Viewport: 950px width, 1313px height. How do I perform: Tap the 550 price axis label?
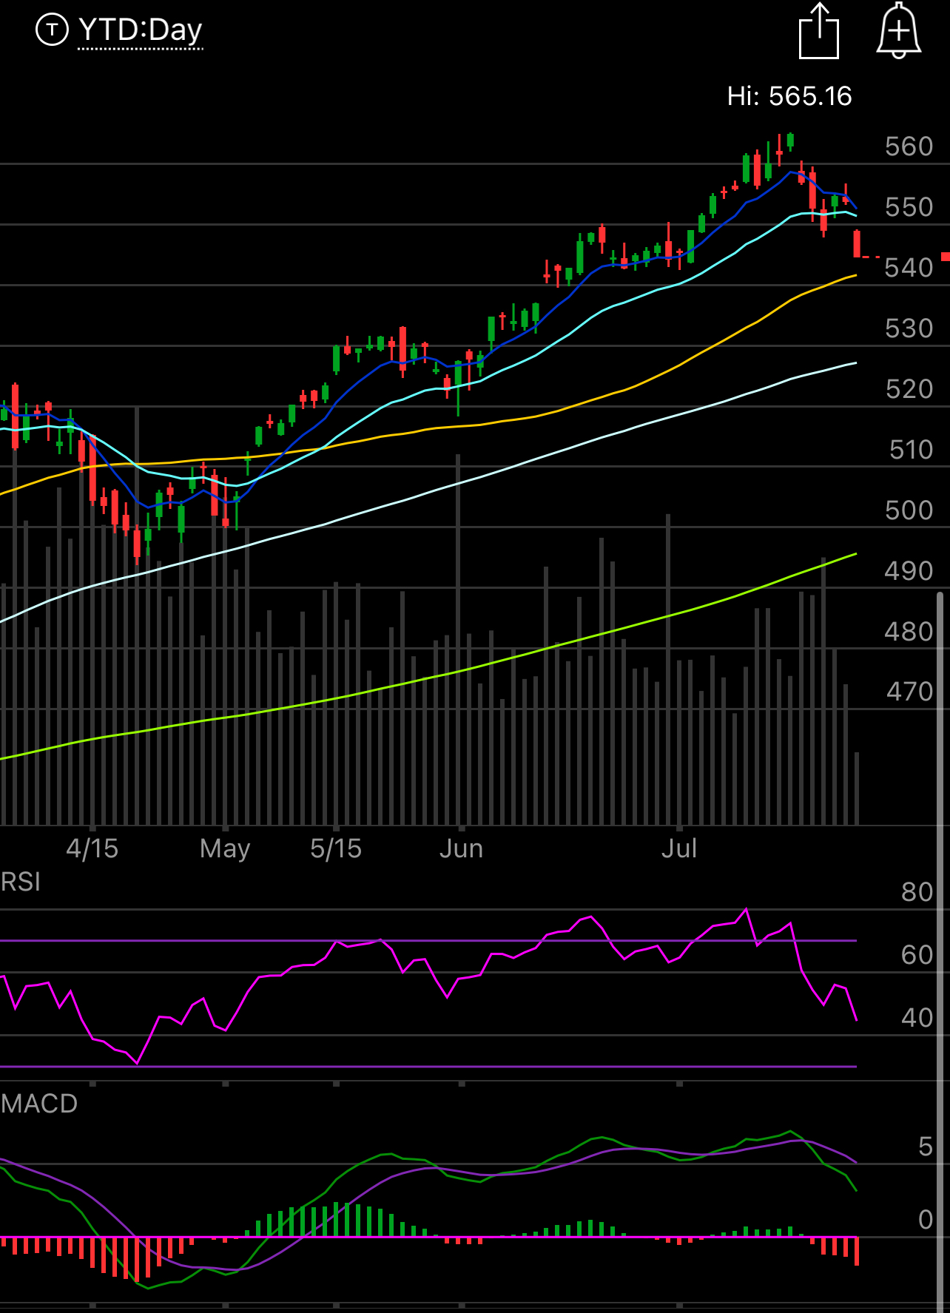[x=909, y=207]
